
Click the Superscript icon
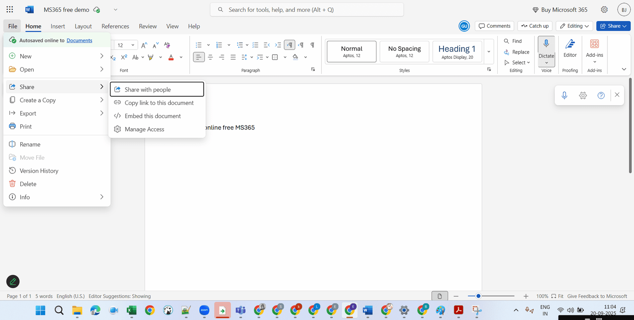pos(124,57)
